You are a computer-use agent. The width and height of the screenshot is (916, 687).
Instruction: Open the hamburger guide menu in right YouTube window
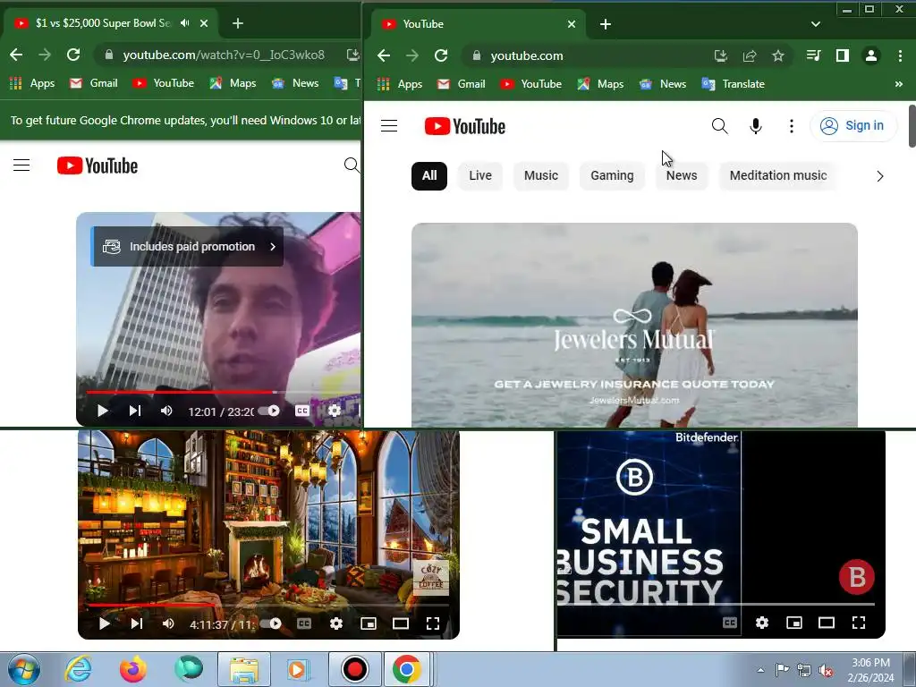[389, 126]
